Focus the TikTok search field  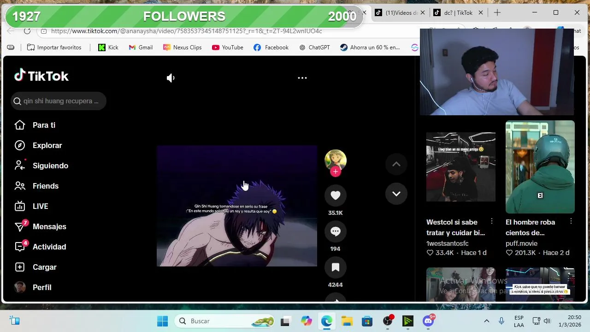pyautogui.click(x=59, y=101)
